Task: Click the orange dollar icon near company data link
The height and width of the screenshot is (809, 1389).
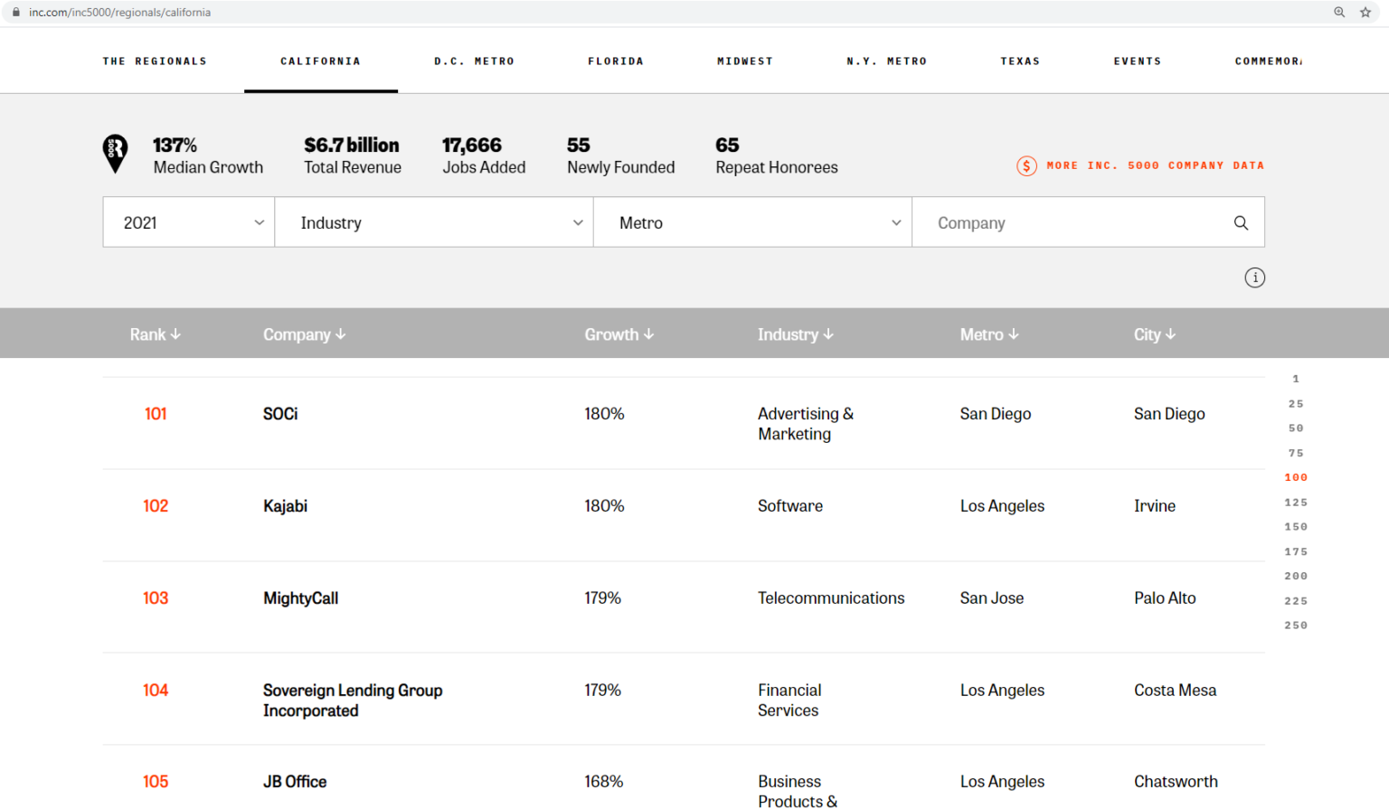Action: [1026, 165]
